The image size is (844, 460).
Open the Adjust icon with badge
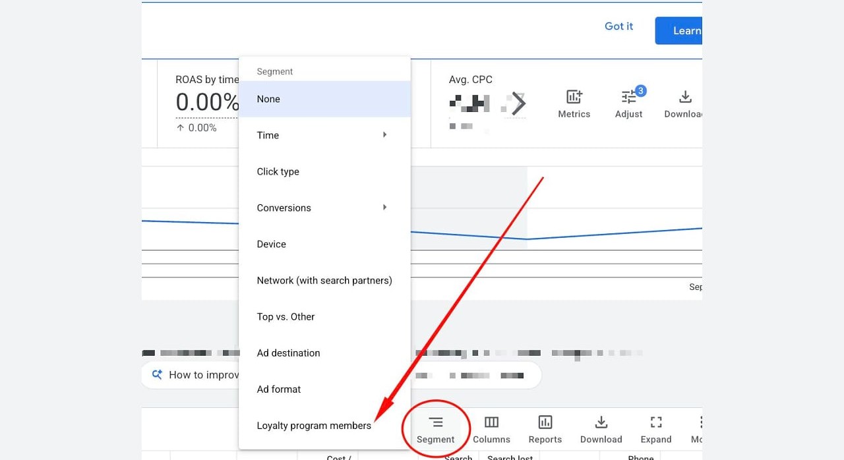(629, 96)
